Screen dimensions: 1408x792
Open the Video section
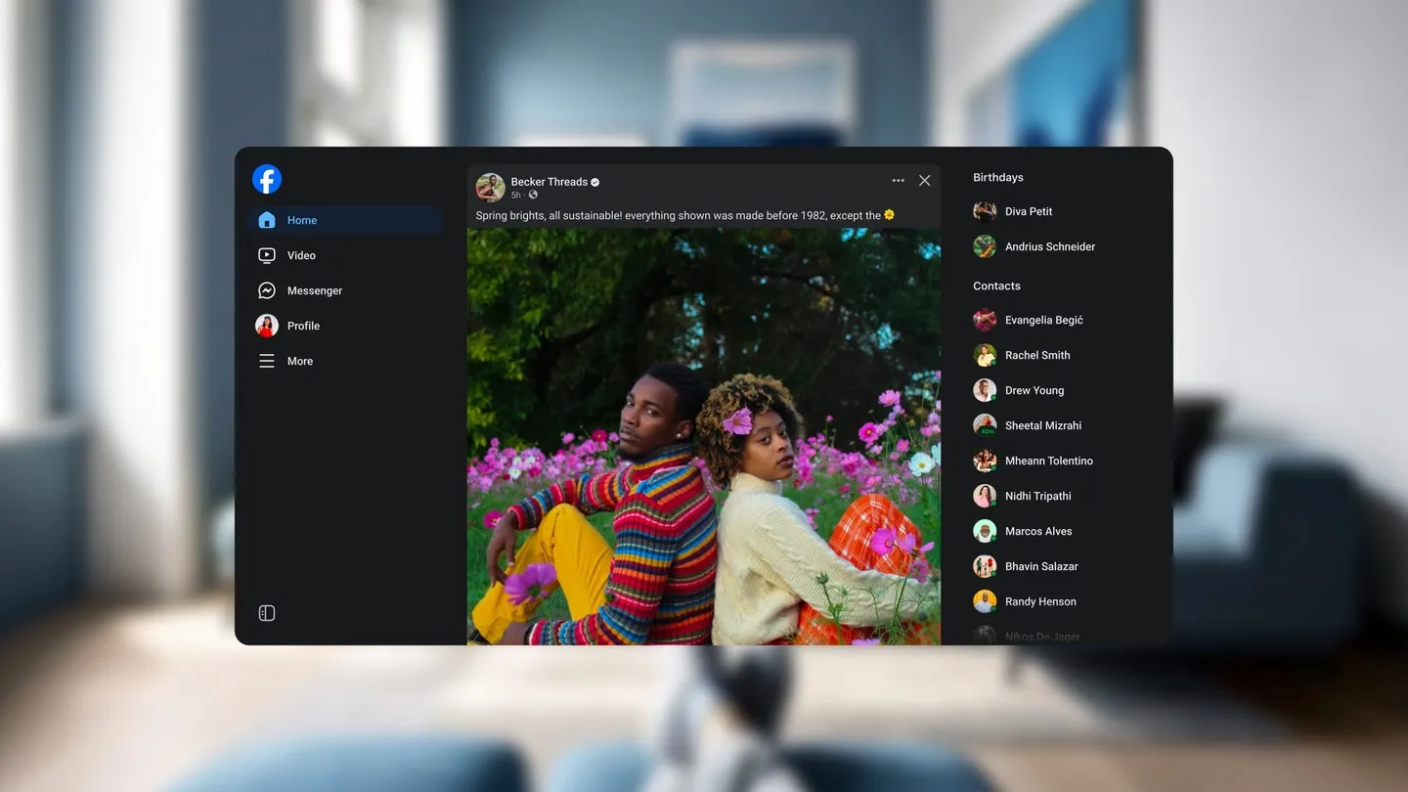301,255
